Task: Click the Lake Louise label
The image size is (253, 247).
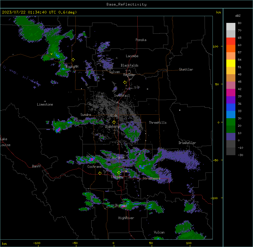Action: click(5, 142)
